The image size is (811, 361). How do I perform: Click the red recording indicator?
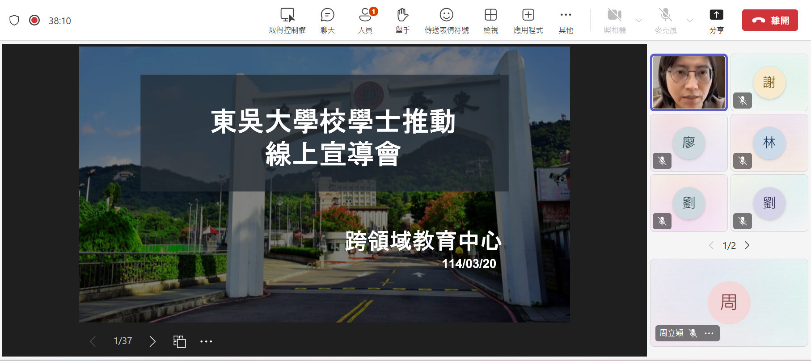coord(34,20)
